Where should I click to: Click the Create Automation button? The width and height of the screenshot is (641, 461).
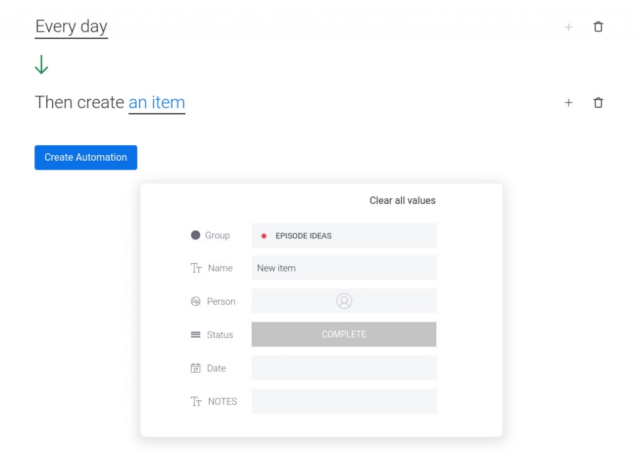[x=85, y=157]
